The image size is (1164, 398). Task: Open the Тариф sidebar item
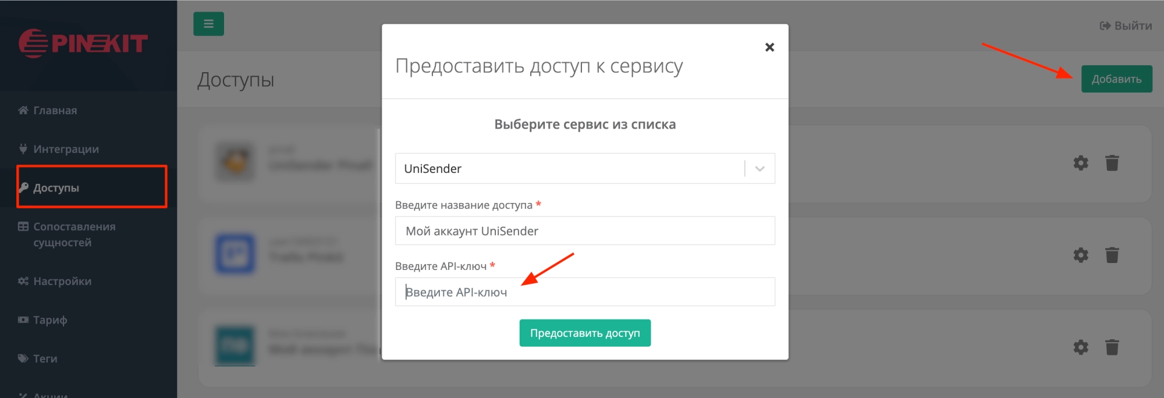click(50, 320)
